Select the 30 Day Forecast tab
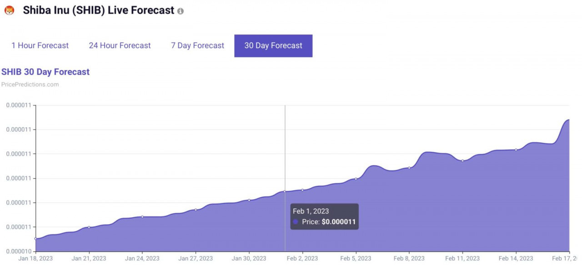The image size is (582, 265). [273, 45]
